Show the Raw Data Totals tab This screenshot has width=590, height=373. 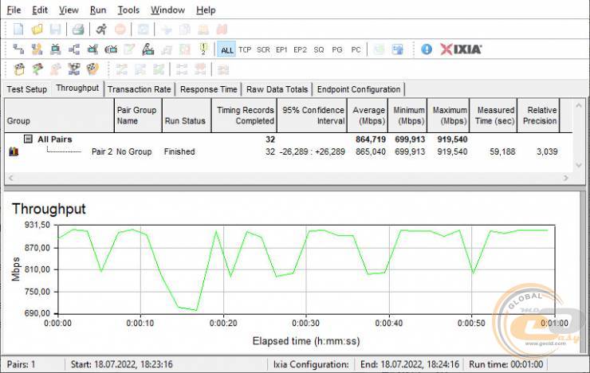click(277, 89)
